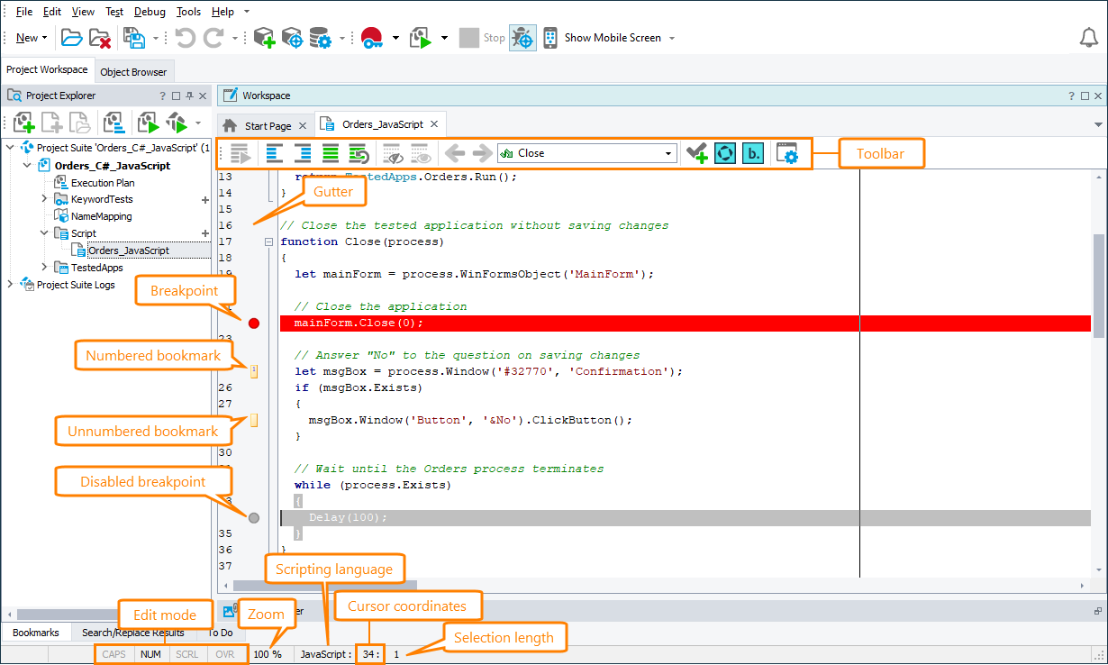The width and height of the screenshot is (1108, 665).
Task: Switch to the Object Browser tab
Action: pyautogui.click(x=133, y=72)
